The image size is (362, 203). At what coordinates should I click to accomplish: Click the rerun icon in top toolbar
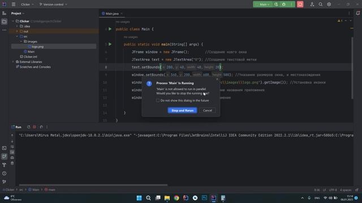coord(276,5)
